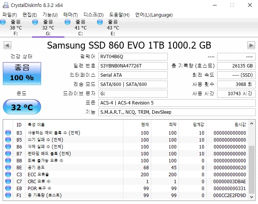This screenshot has width=258, height=204.
Task: Click blue health orb for C: drive
Action: click(x=67, y=22)
